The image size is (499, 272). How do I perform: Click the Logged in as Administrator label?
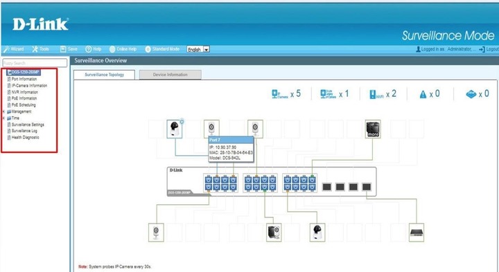click(446, 49)
